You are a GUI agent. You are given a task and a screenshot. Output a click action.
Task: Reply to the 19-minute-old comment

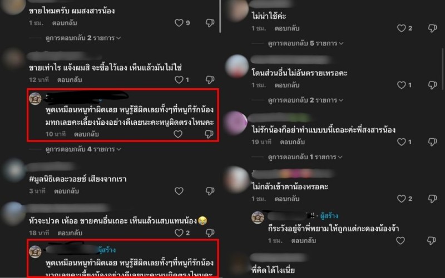pos(293,142)
